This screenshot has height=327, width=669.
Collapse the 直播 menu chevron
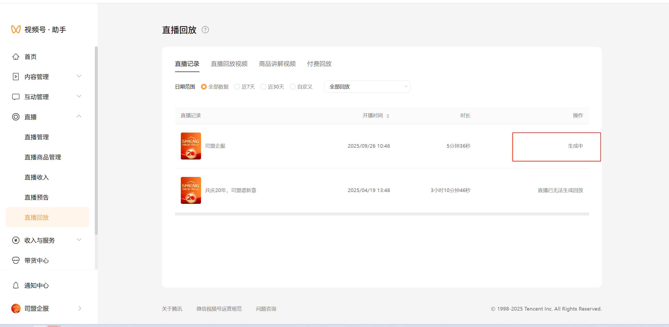tap(79, 116)
